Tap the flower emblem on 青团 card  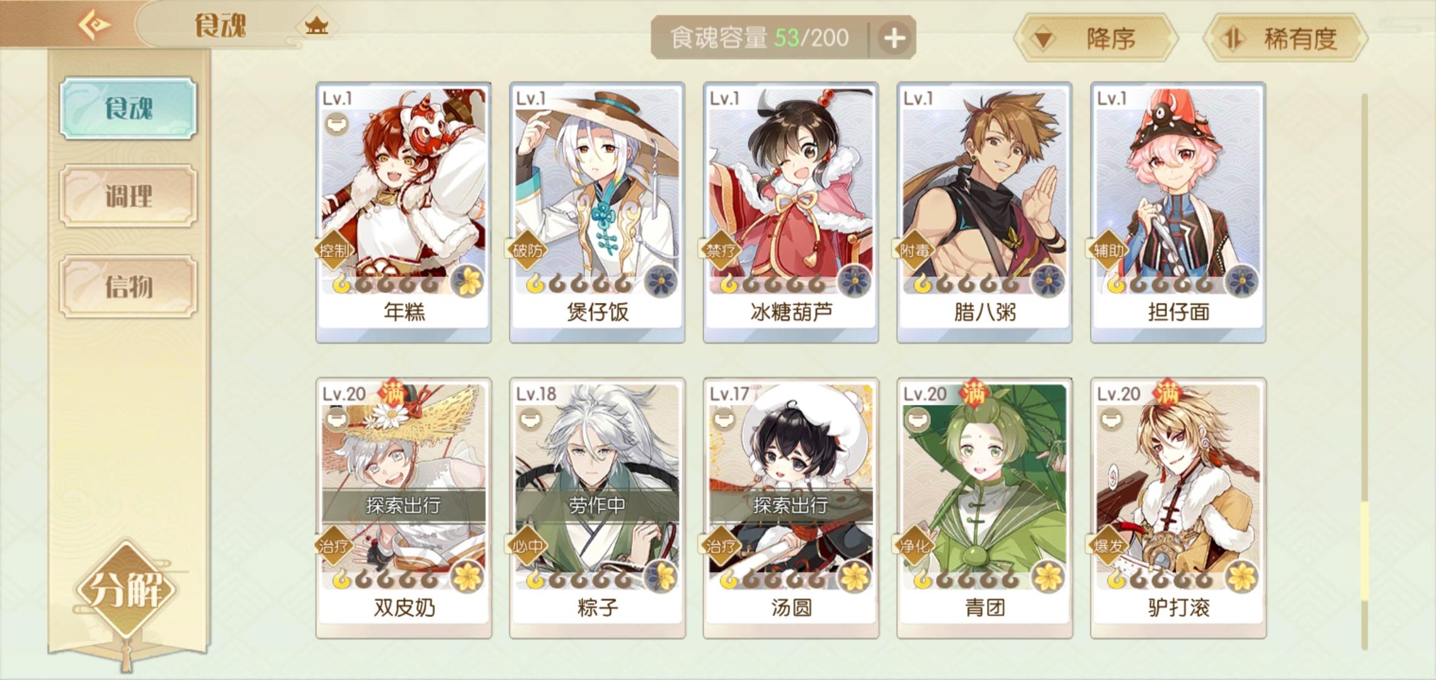point(1049,576)
